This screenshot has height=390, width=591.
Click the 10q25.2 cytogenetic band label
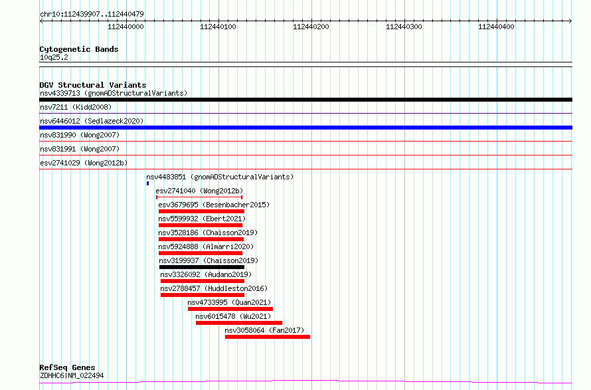(54, 57)
